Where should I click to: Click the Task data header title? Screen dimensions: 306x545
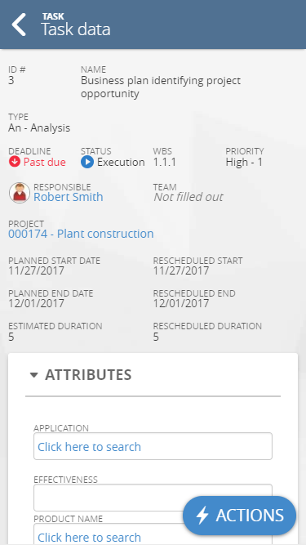[76, 29]
